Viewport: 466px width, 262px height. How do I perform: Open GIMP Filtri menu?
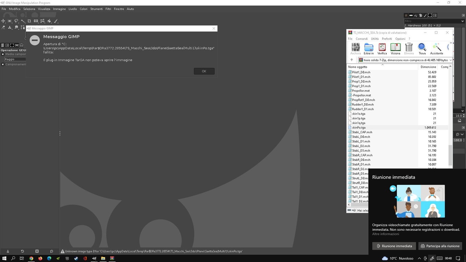point(108,9)
